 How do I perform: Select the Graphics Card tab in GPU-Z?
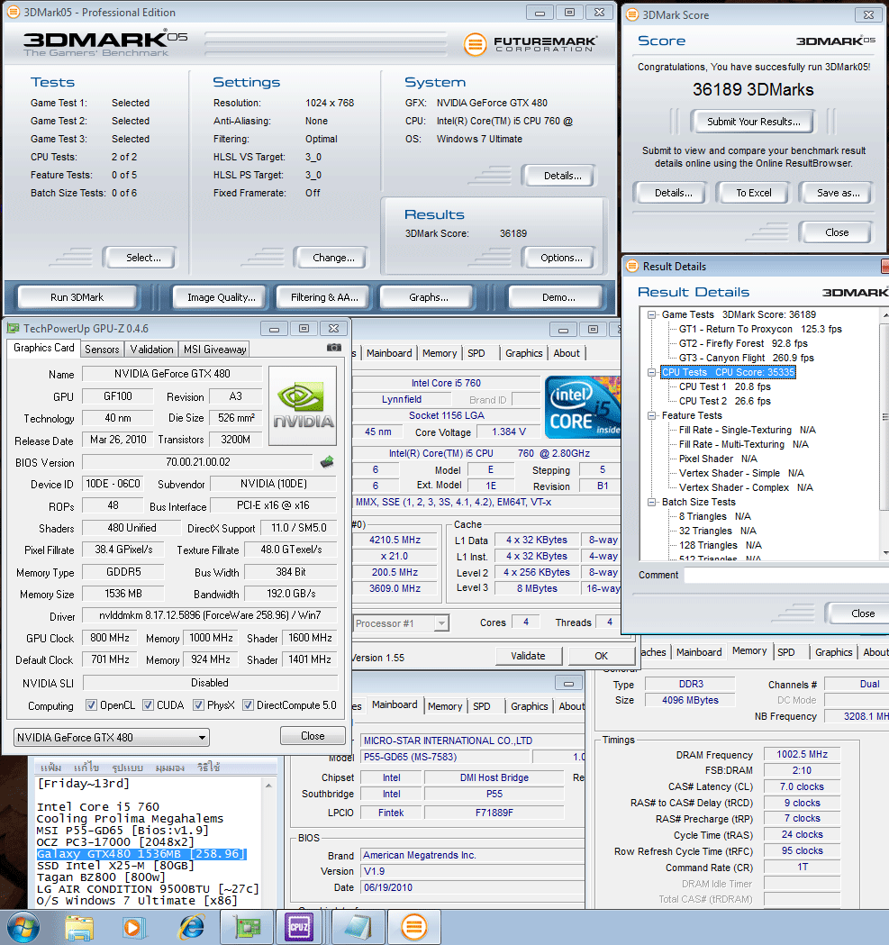[44, 348]
